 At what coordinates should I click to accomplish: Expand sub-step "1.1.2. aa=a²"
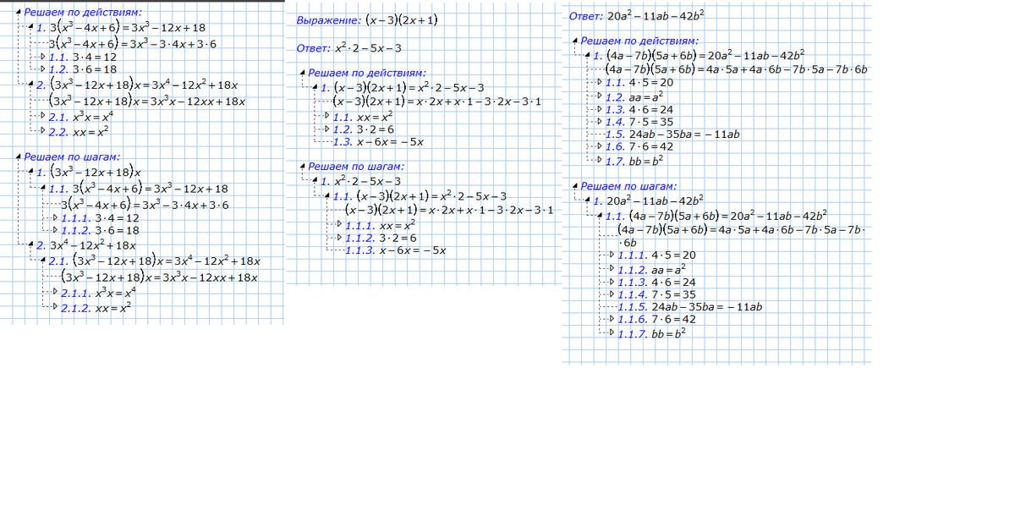[x=612, y=269]
